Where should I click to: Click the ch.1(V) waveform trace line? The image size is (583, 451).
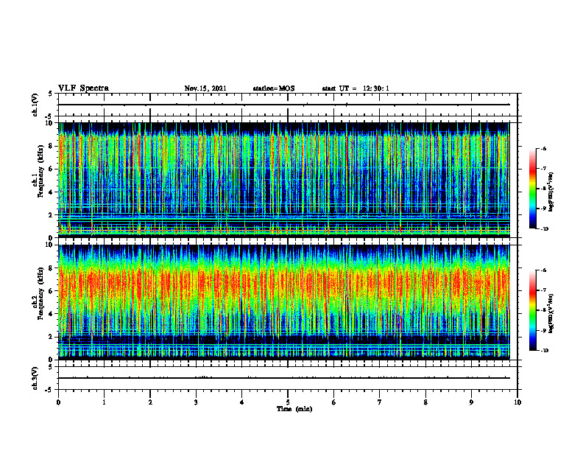(284, 105)
